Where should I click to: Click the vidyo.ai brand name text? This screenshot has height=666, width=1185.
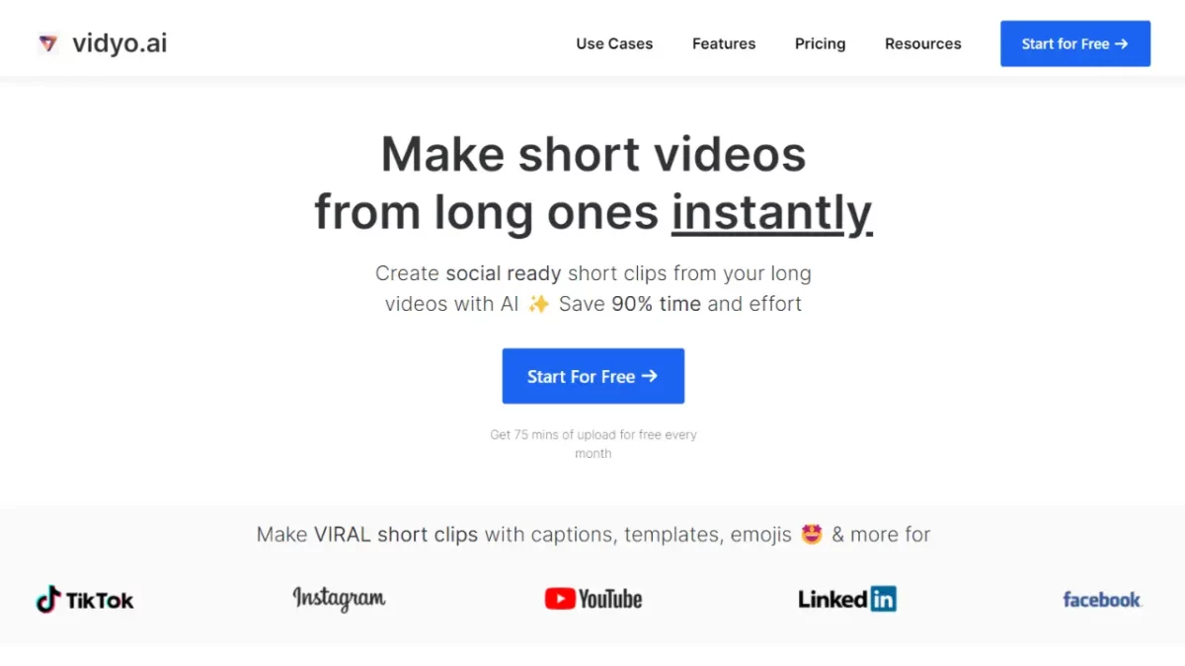coord(119,43)
